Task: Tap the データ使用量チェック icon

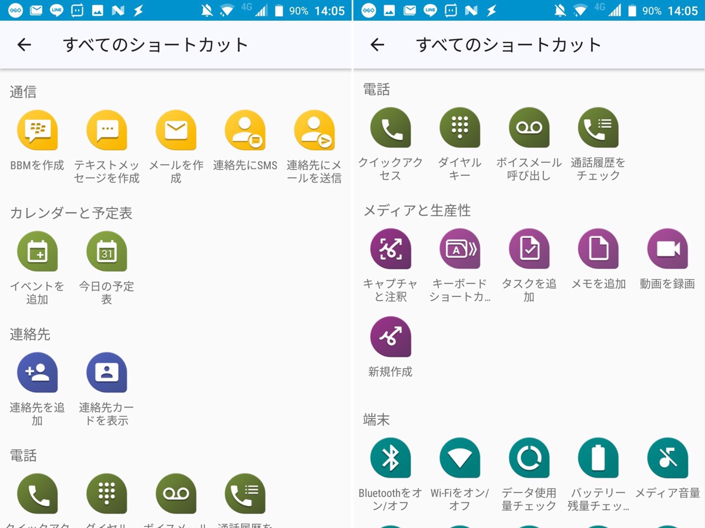Action: point(529,458)
